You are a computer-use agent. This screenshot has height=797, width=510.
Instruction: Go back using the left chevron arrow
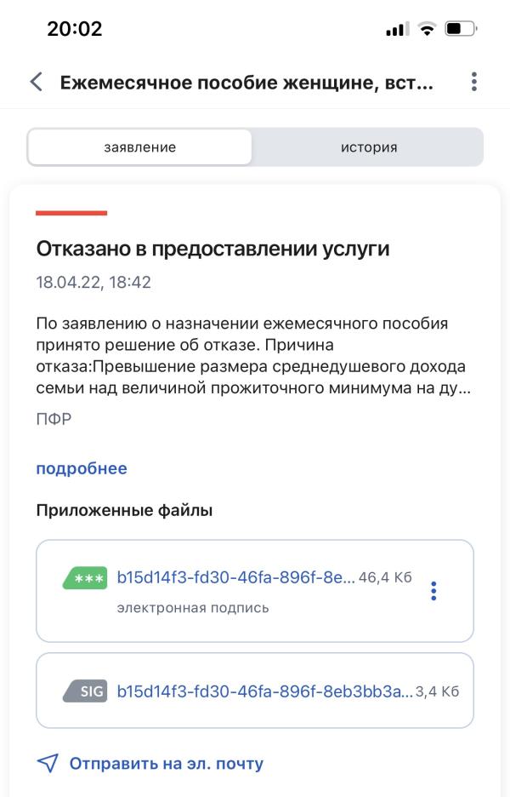(36, 82)
